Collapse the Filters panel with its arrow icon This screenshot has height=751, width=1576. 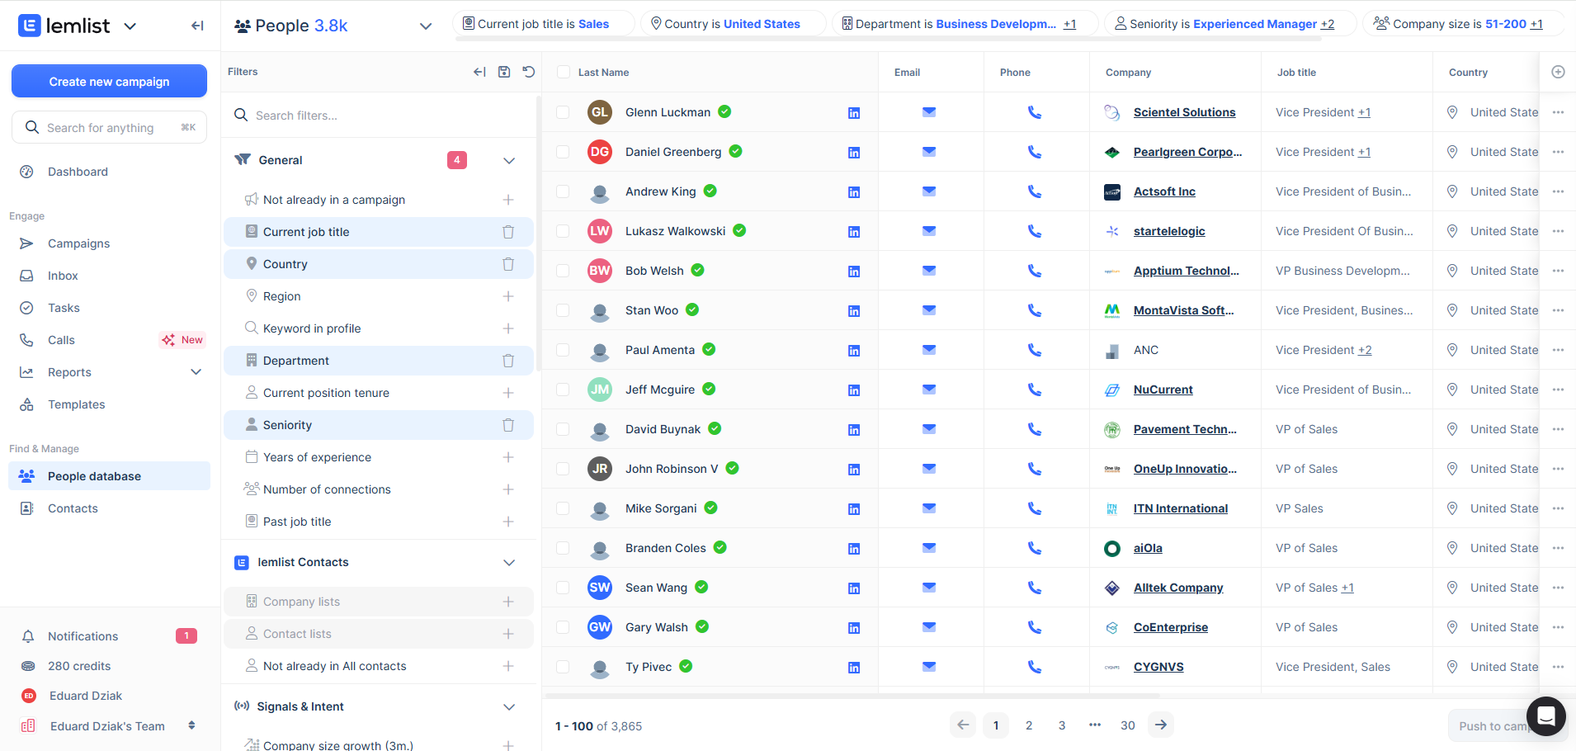click(479, 72)
